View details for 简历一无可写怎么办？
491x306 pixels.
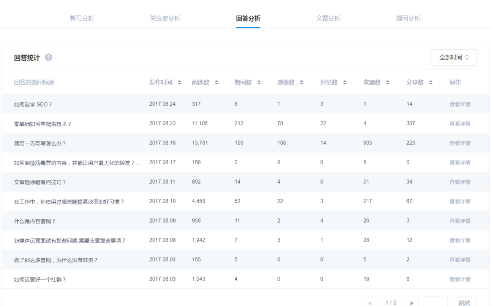click(460, 143)
